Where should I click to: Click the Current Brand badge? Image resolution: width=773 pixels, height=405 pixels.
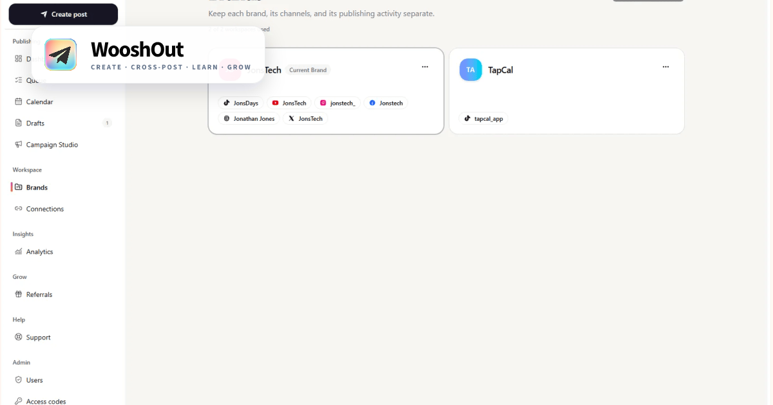click(x=308, y=70)
